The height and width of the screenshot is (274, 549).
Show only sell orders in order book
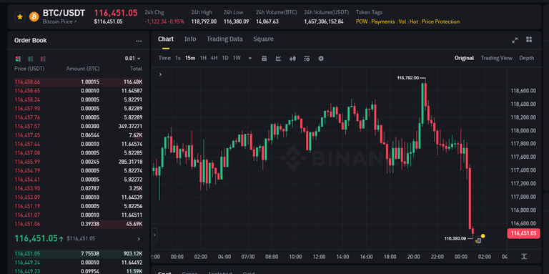tap(43, 59)
